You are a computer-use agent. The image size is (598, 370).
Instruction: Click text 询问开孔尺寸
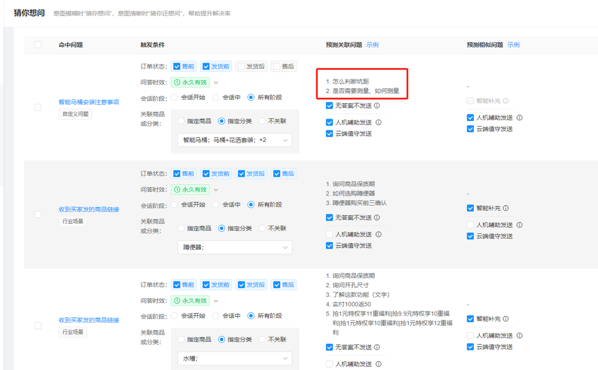(350, 285)
